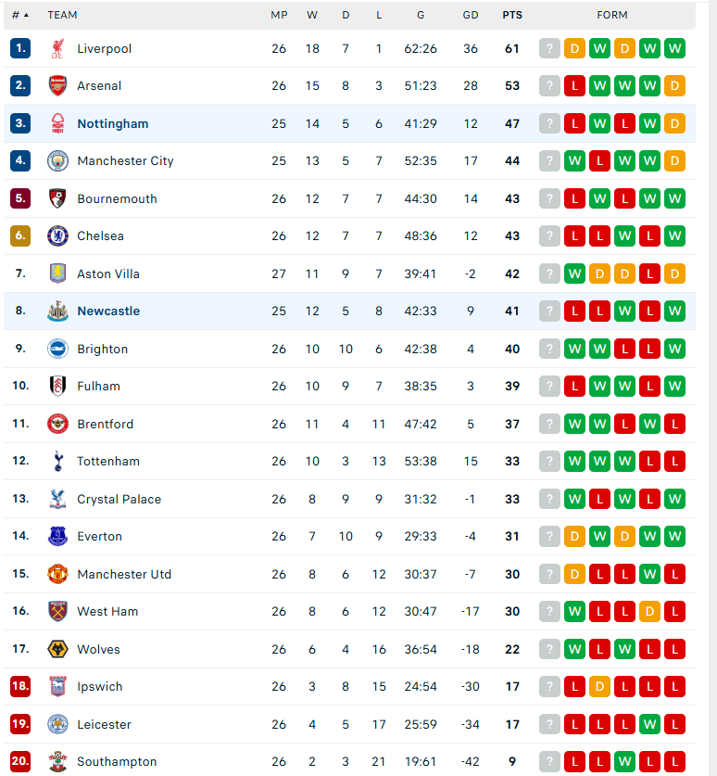Click the FORM column header
This screenshot has width=717, height=776.
coord(612,15)
